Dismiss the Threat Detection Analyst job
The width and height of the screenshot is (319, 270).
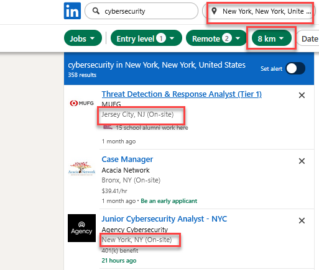click(302, 95)
